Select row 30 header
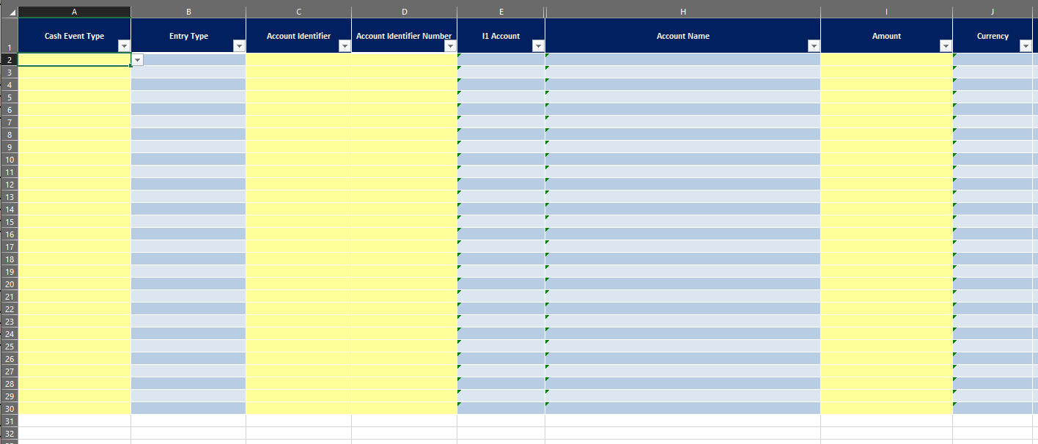This screenshot has height=444, width=1038. pos(9,409)
